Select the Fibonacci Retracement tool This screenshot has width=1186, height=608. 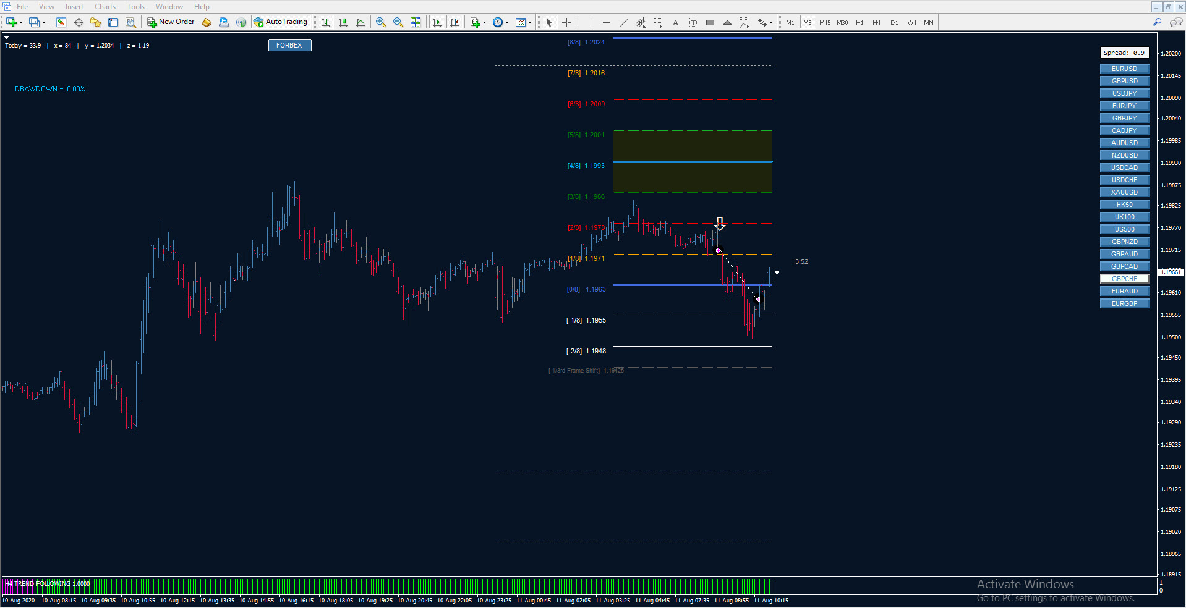click(x=659, y=22)
